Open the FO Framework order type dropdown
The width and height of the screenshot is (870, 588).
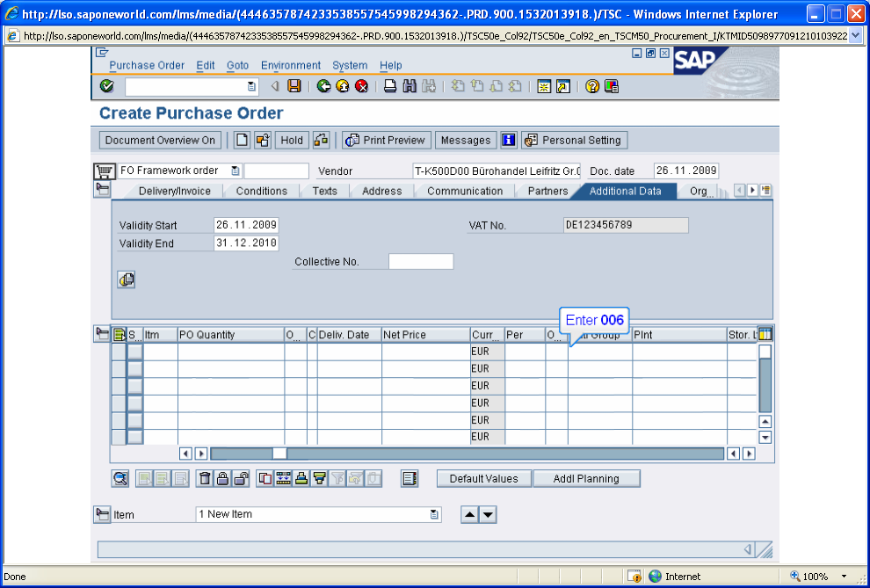pos(236,171)
